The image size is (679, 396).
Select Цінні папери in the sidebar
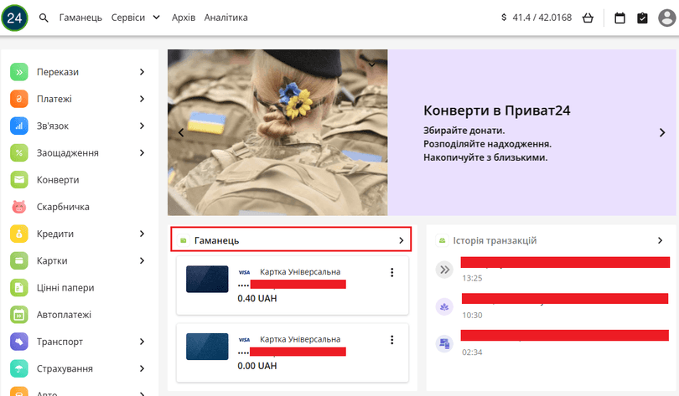[65, 287]
